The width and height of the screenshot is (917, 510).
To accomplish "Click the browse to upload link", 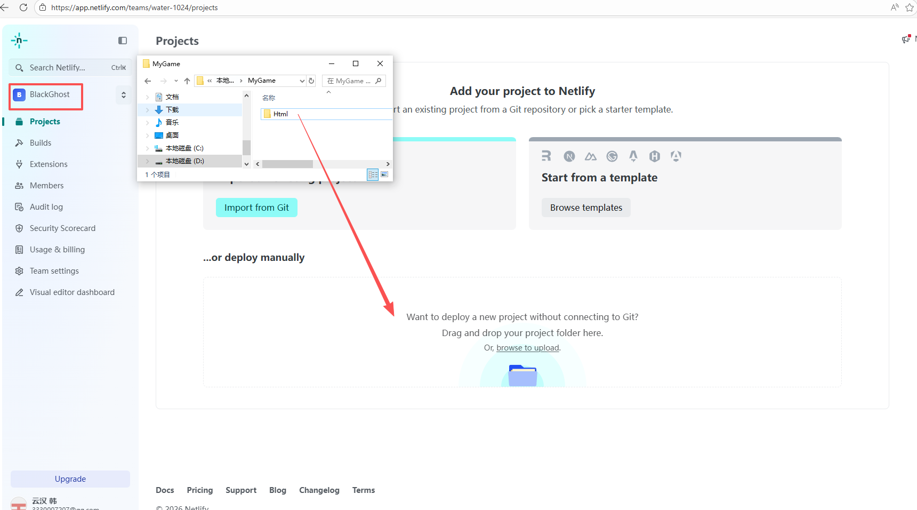I will (x=528, y=348).
